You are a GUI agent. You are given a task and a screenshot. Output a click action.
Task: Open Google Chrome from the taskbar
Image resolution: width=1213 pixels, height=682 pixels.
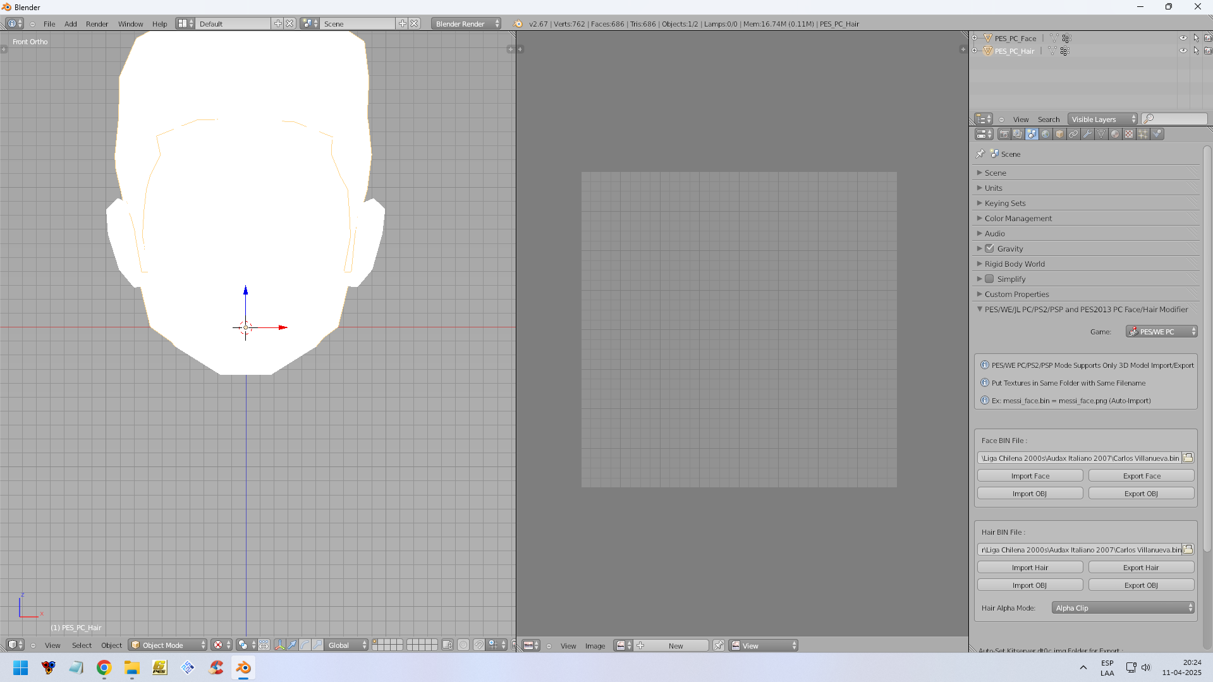point(104,667)
